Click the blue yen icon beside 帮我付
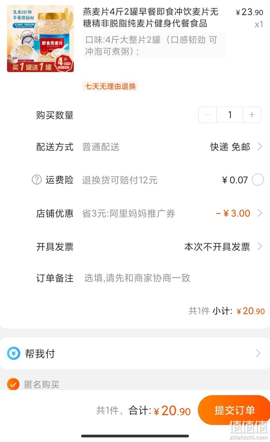This screenshot has width=270, height=442. coord(14,353)
